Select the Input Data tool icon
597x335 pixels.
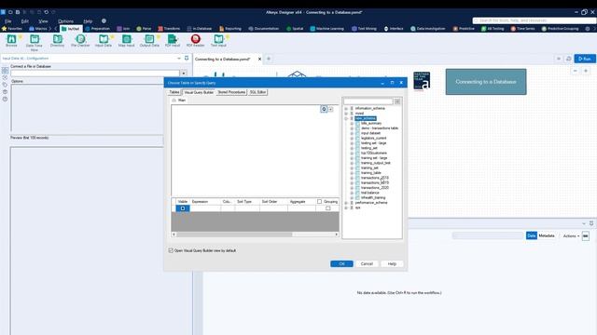point(104,39)
